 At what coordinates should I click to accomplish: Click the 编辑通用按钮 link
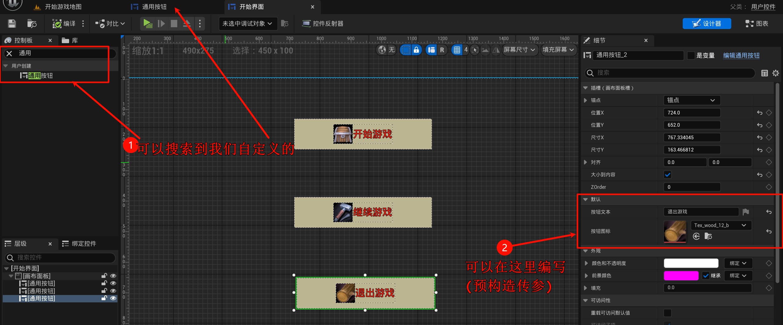pyautogui.click(x=741, y=55)
